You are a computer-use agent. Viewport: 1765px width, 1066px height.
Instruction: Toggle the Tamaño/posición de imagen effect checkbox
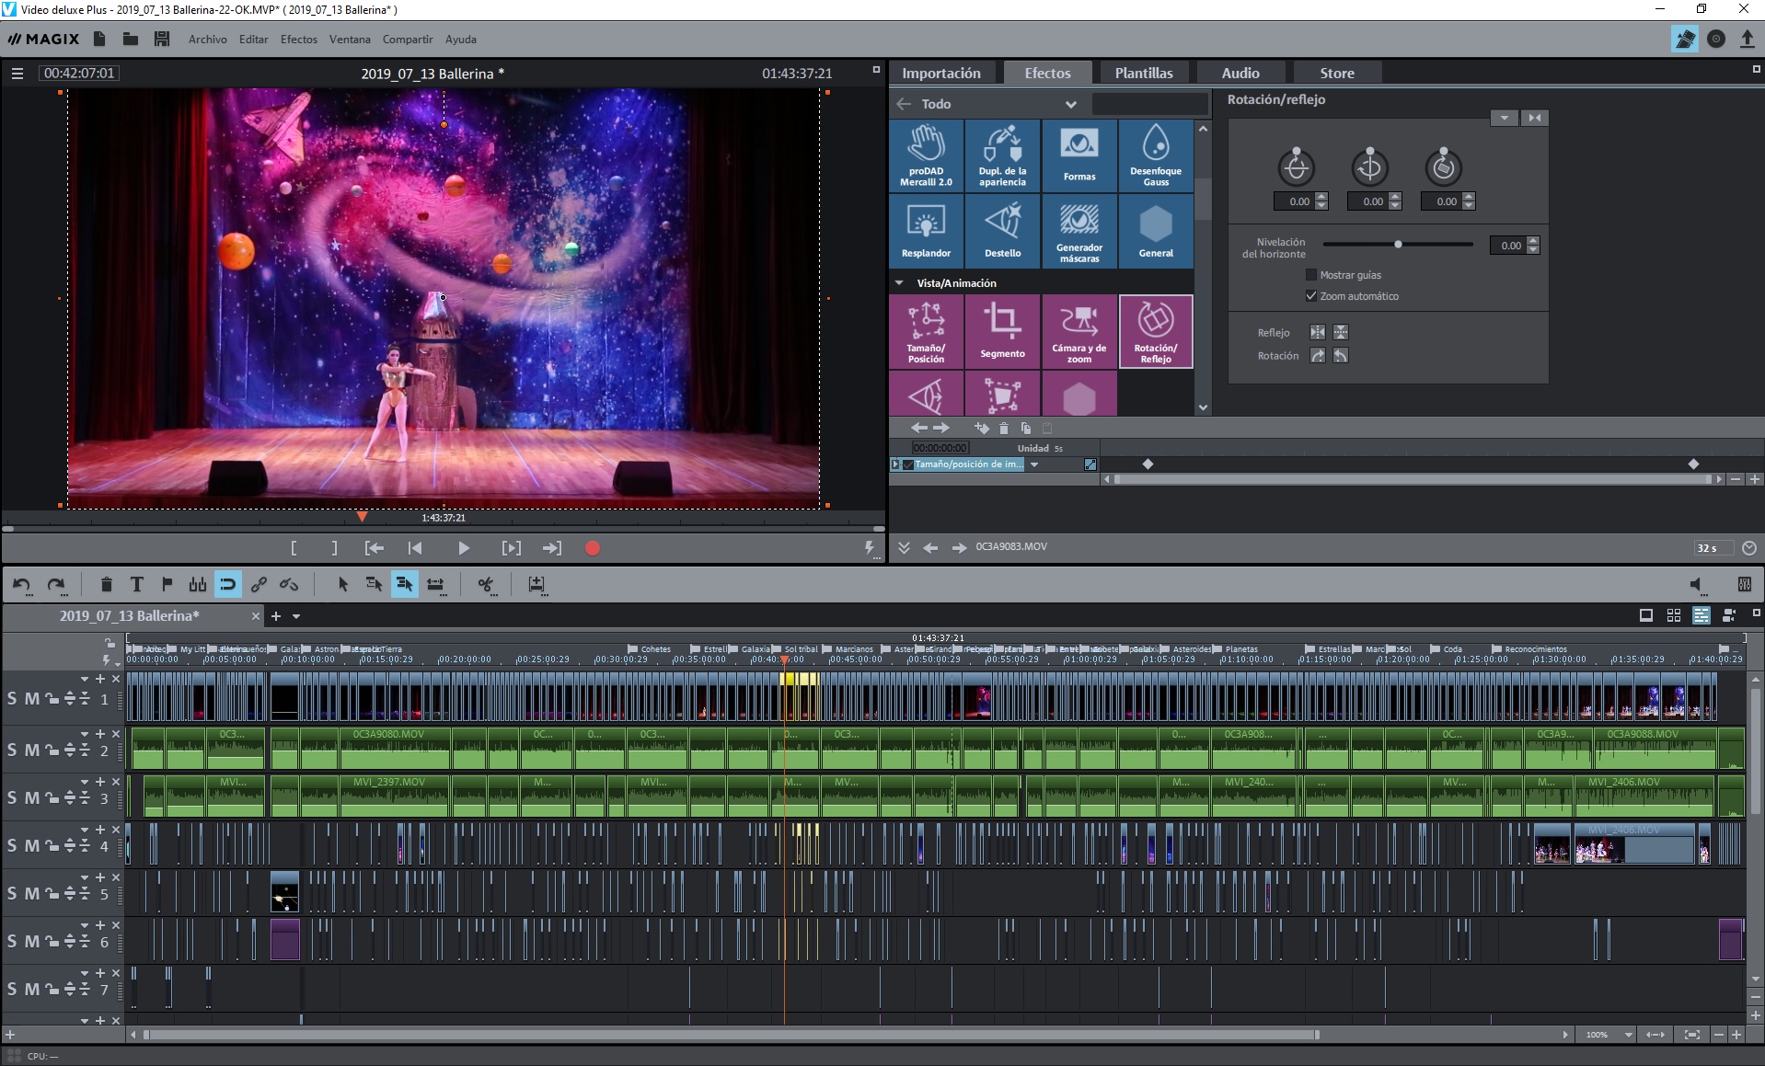tap(907, 464)
